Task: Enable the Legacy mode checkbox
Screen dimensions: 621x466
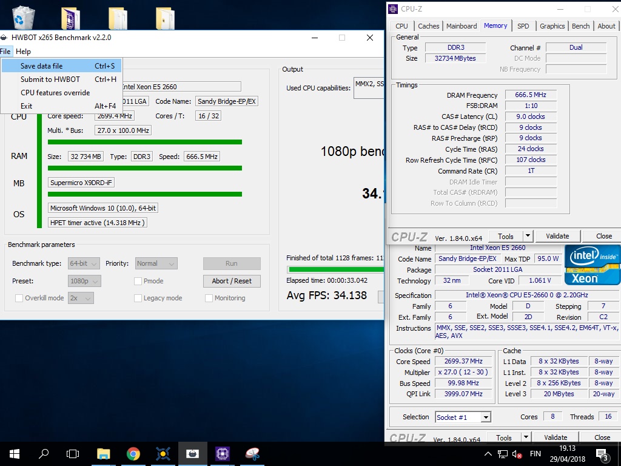Action: tap(138, 298)
